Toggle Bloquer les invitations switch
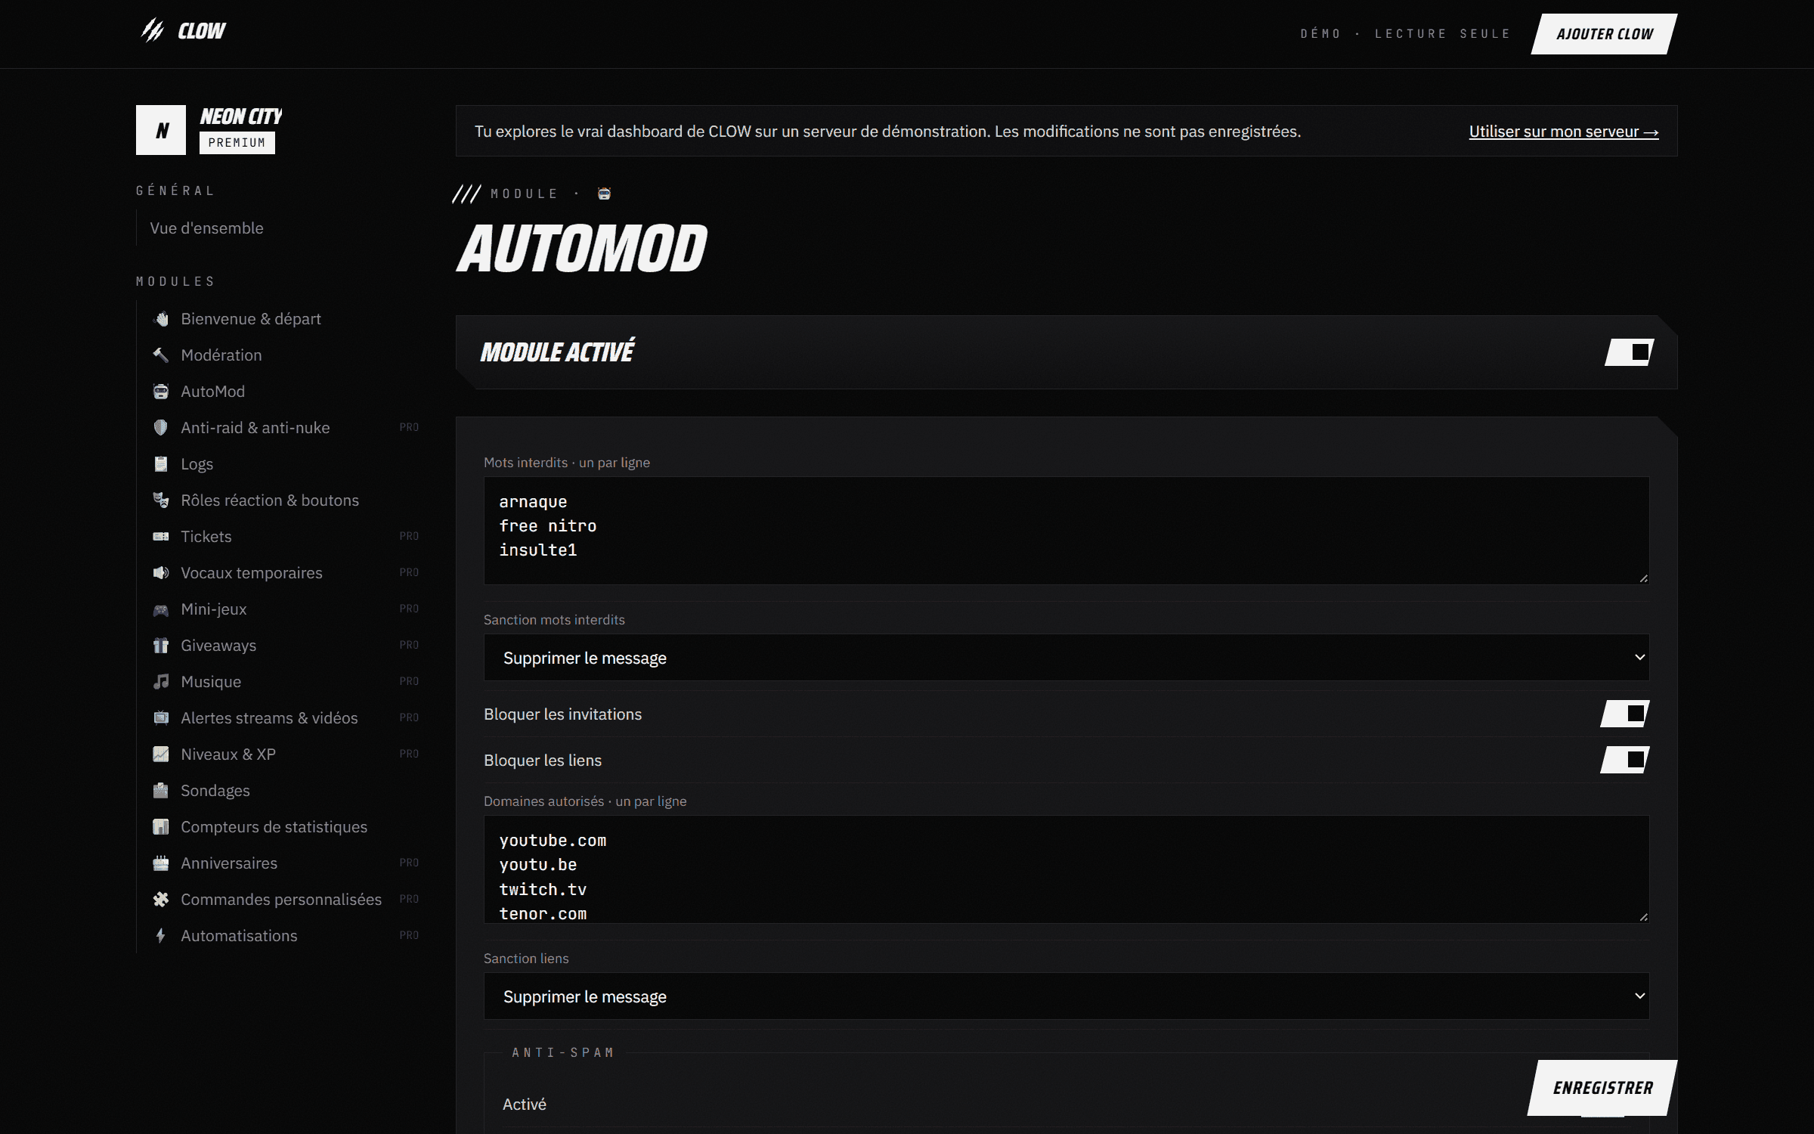This screenshot has height=1134, width=1814. [x=1625, y=714]
